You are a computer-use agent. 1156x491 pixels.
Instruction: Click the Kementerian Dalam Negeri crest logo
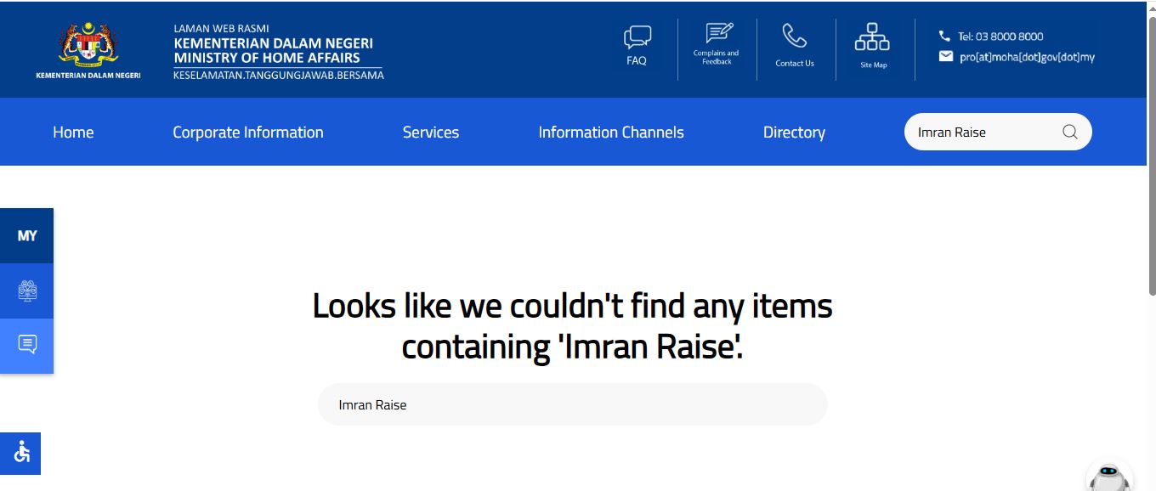[x=88, y=46]
